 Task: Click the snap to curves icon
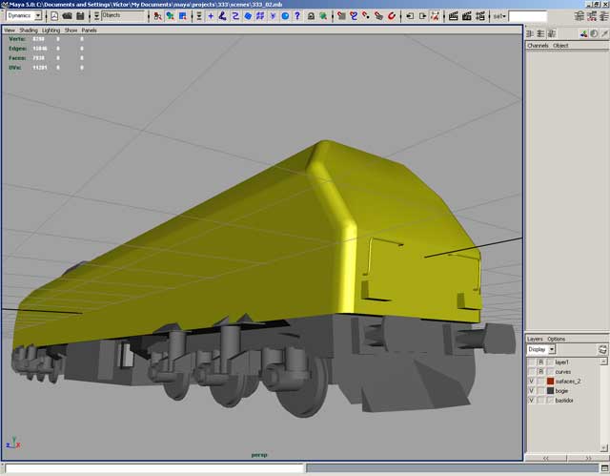coord(353,16)
